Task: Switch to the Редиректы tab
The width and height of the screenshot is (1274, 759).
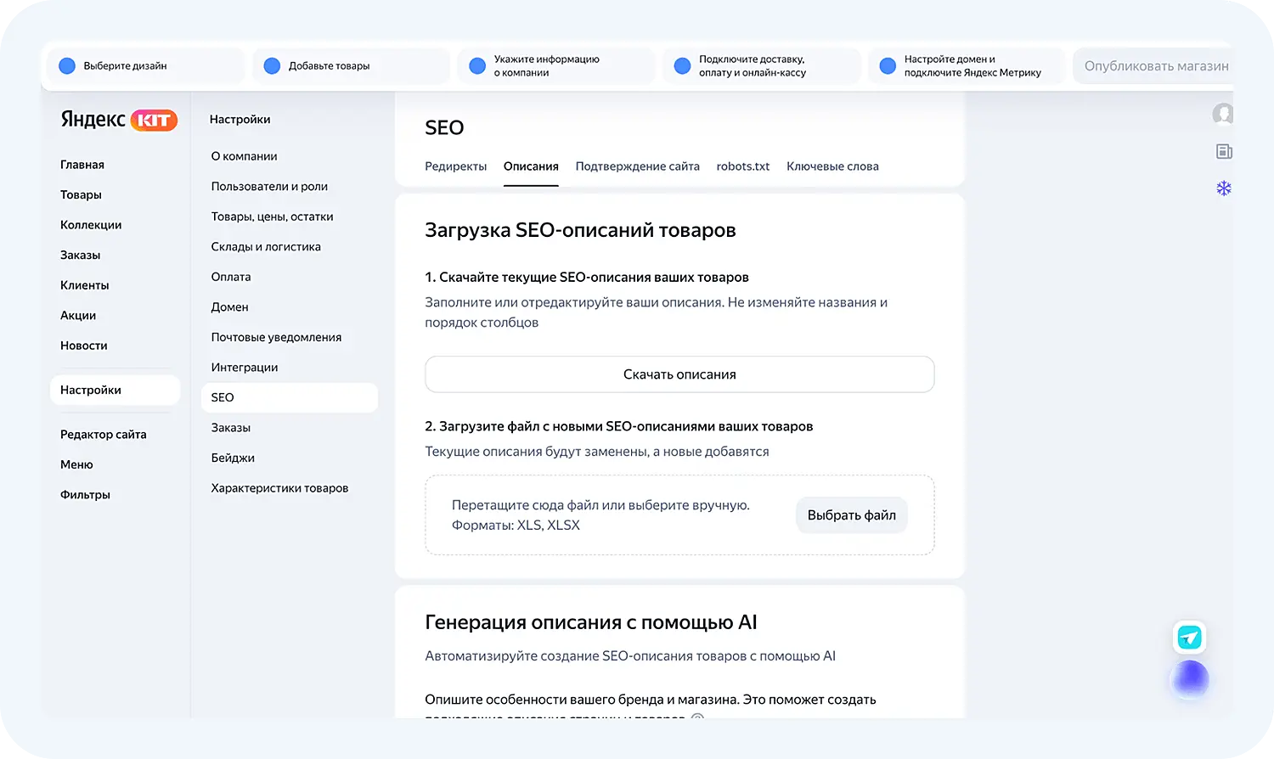Action: coord(455,166)
